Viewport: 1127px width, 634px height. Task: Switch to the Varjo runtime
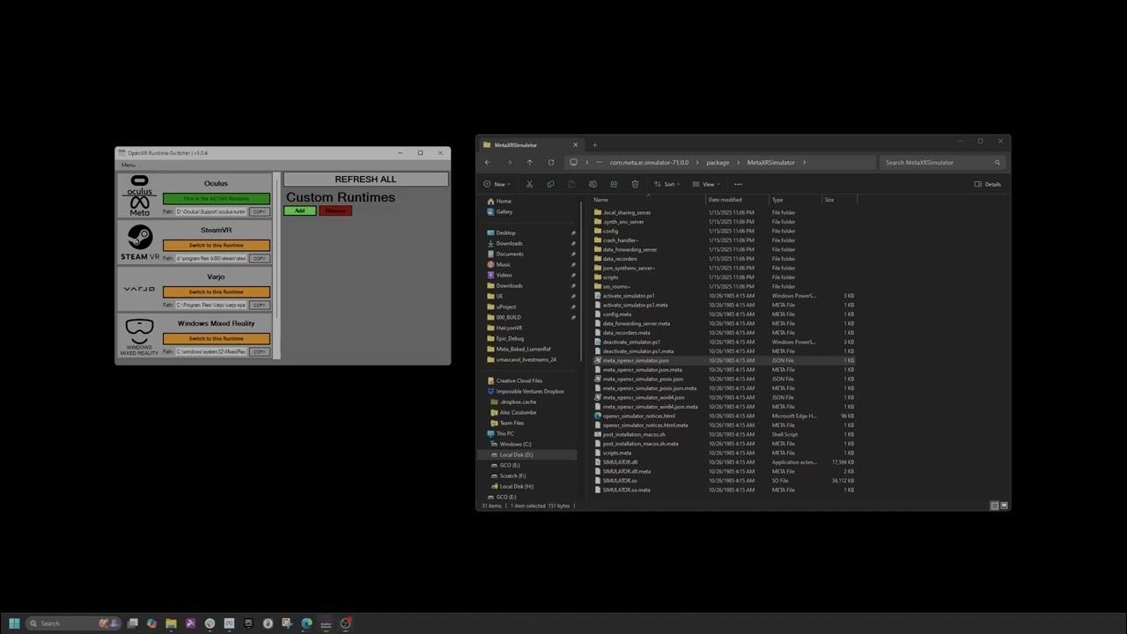click(216, 292)
